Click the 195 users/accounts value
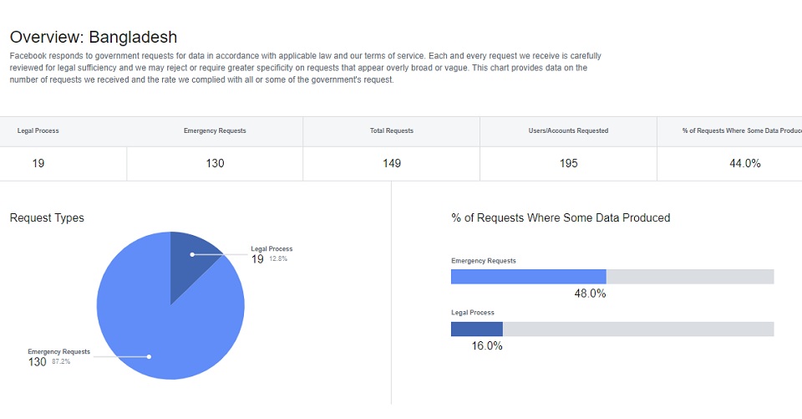 point(568,163)
